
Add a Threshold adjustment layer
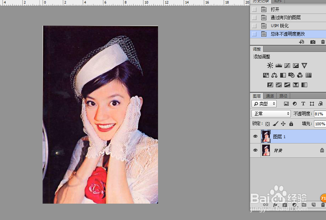click(287, 85)
